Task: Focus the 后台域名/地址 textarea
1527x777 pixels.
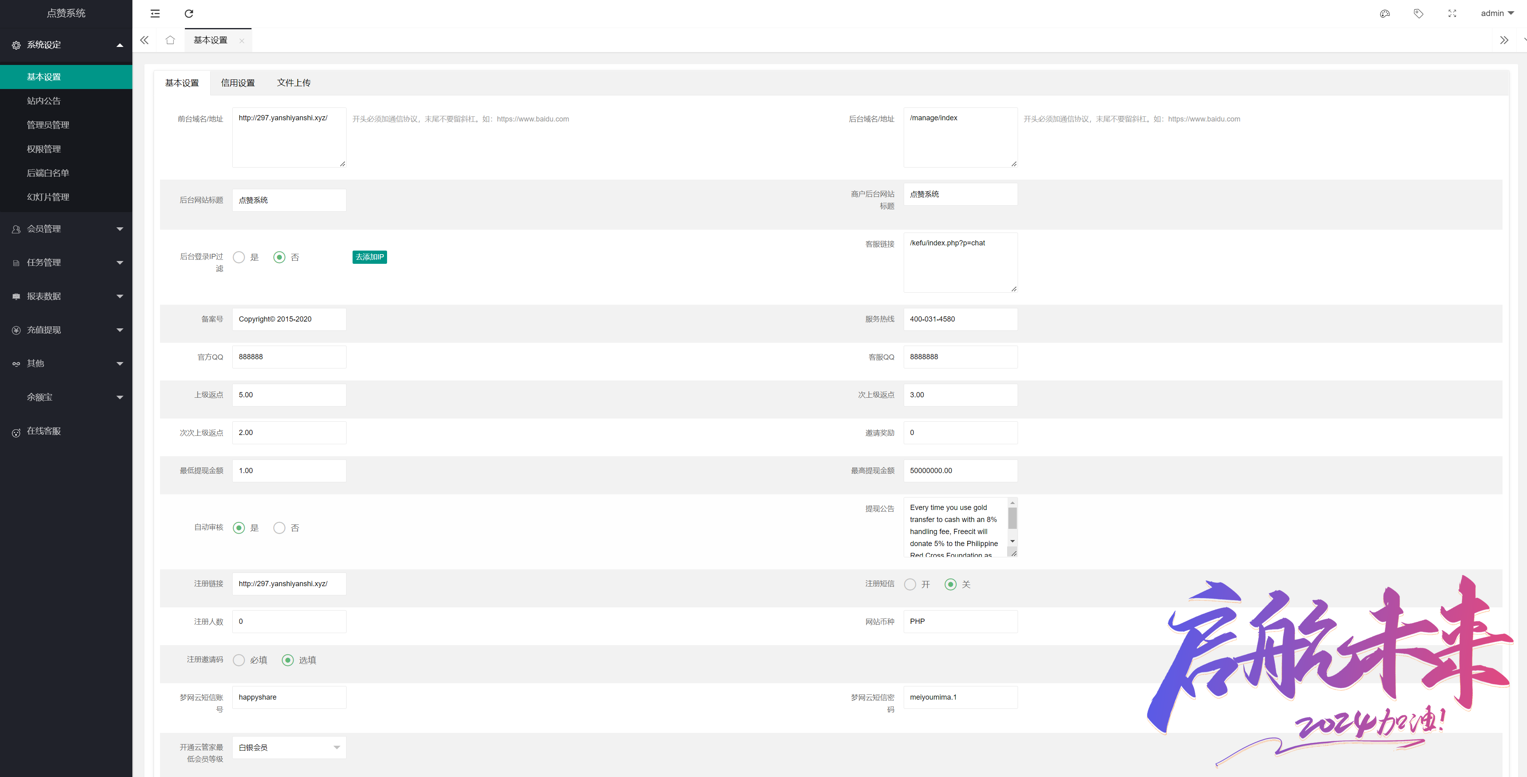Action: (960, 138)
